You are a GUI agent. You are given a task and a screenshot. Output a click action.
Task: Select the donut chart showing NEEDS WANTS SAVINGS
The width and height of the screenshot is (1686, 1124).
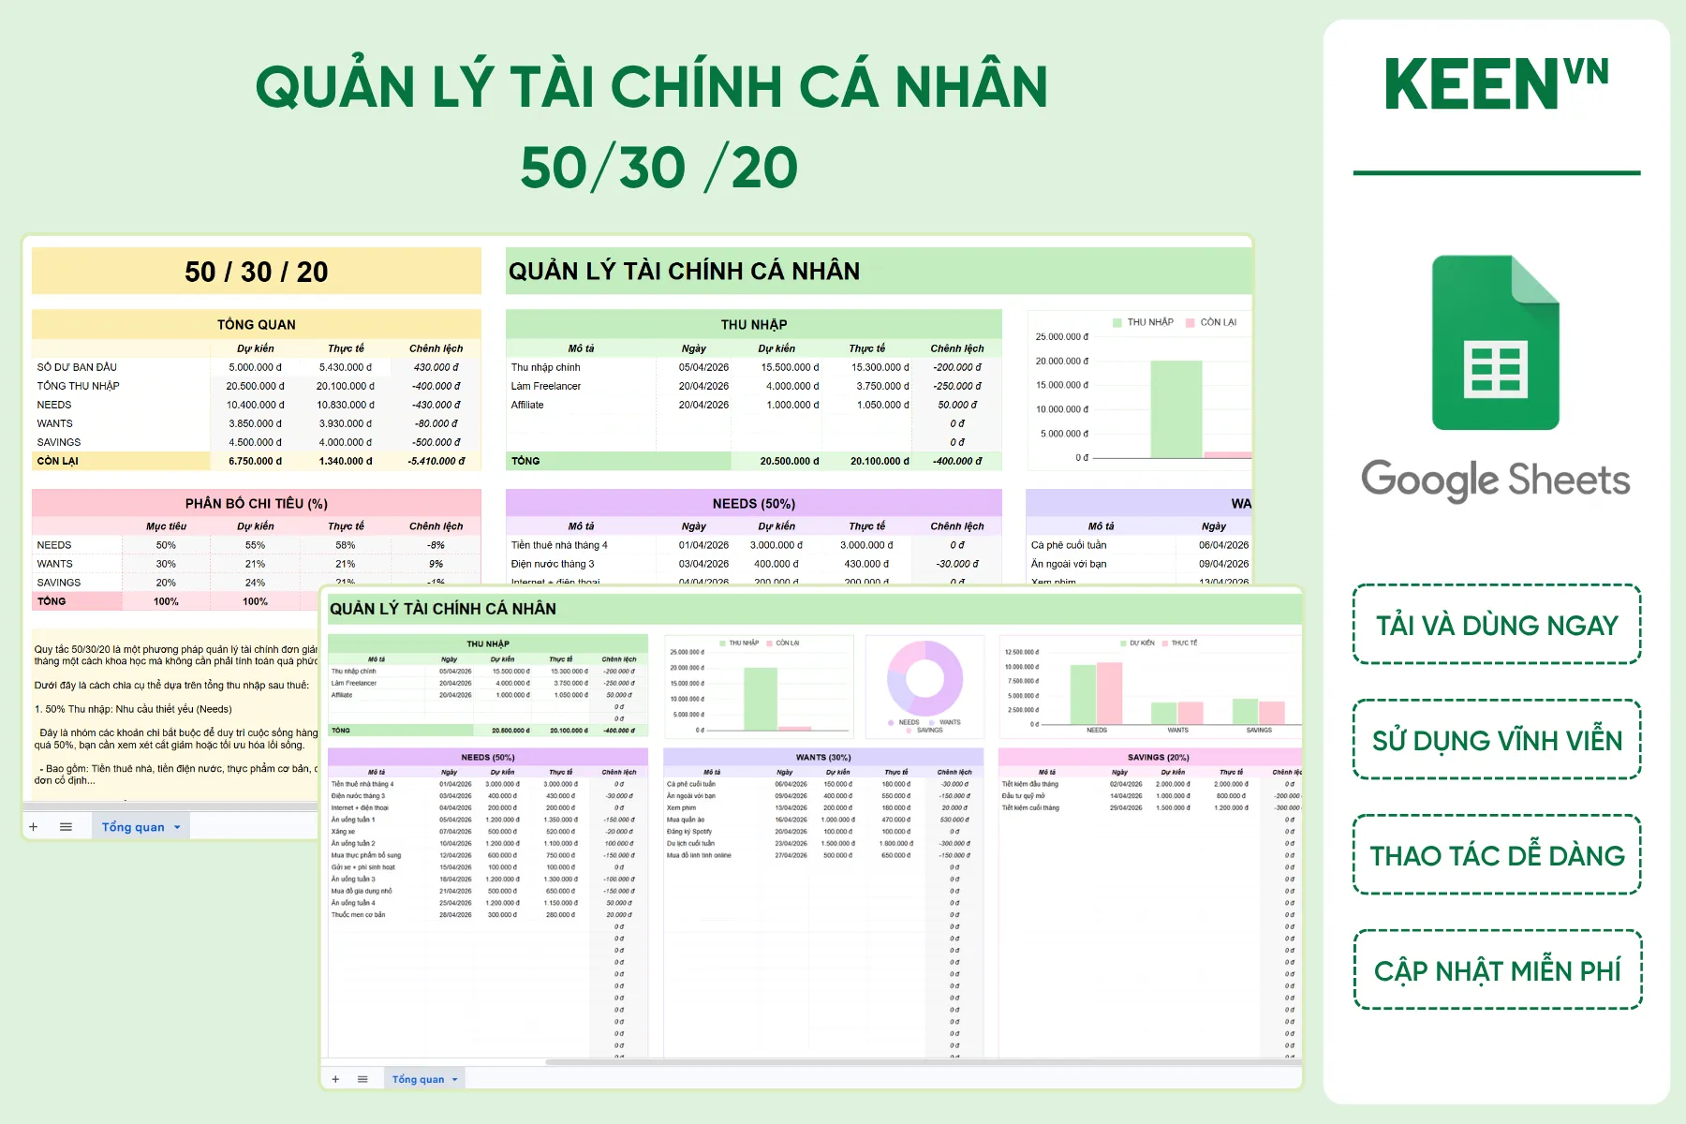coord(926,686)
